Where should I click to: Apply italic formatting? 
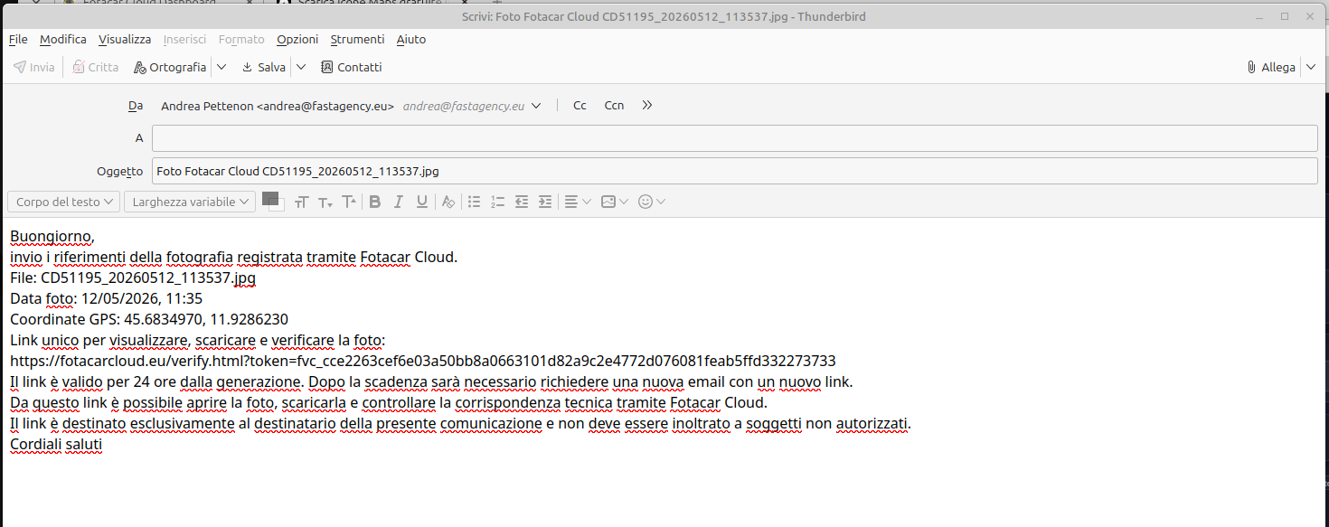pos(399,202)
